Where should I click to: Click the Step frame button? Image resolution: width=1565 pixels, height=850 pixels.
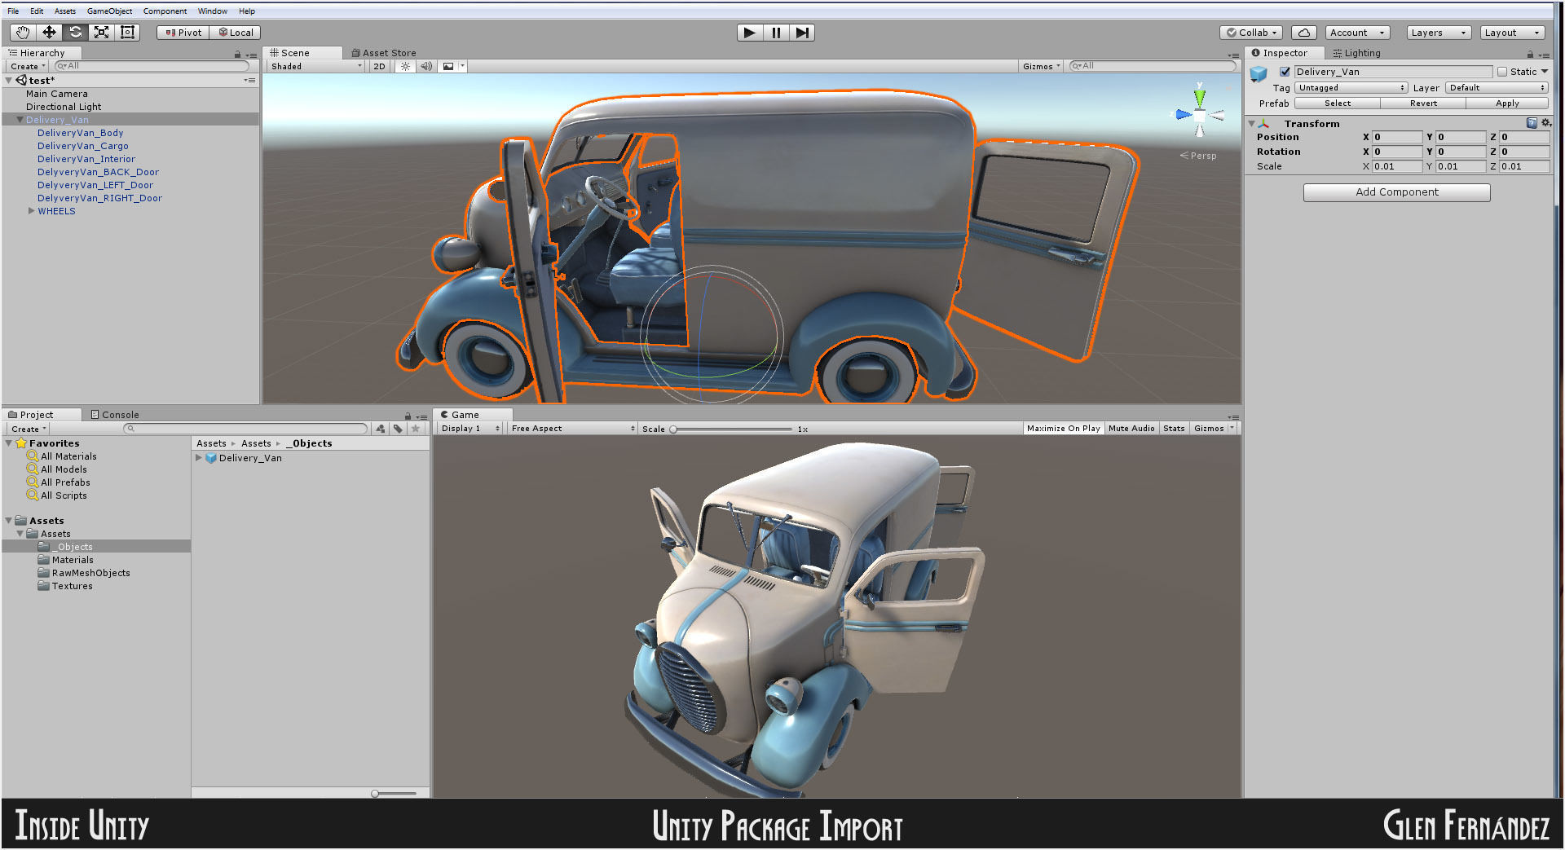802,33
